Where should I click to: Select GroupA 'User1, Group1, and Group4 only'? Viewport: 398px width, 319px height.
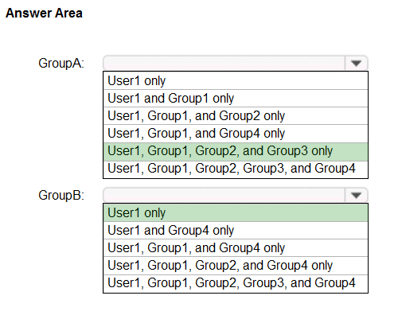(x=236, y=134)
